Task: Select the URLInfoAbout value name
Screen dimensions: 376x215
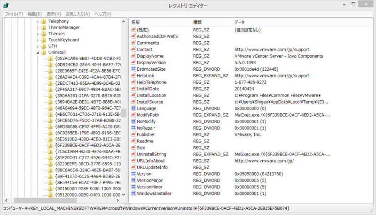Action: point(151,161)
